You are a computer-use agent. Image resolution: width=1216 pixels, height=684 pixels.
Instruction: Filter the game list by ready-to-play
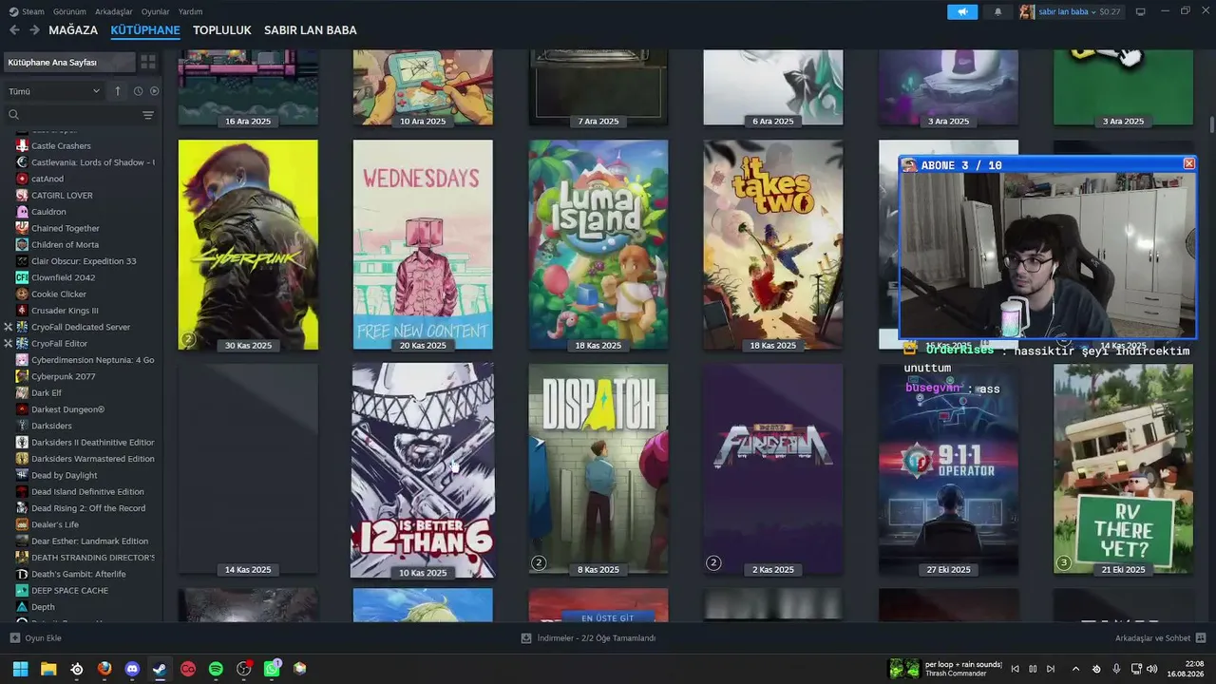pyautogui.click(x=155, y=91)
